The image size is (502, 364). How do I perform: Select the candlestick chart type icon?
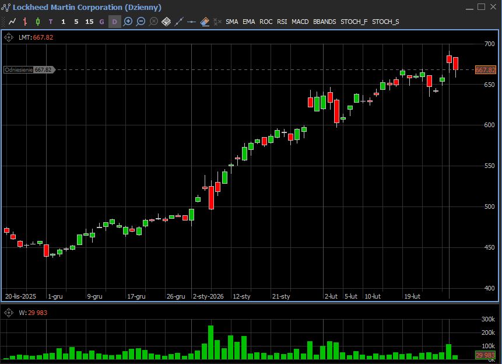38,22
